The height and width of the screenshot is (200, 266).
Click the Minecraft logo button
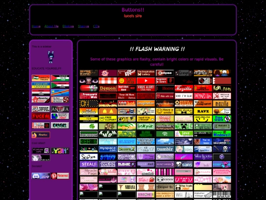(165, 126)
